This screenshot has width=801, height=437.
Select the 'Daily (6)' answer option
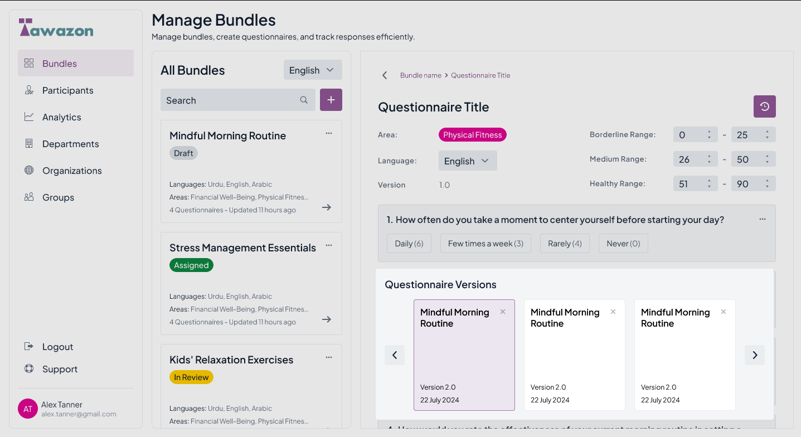pos(409,244)
